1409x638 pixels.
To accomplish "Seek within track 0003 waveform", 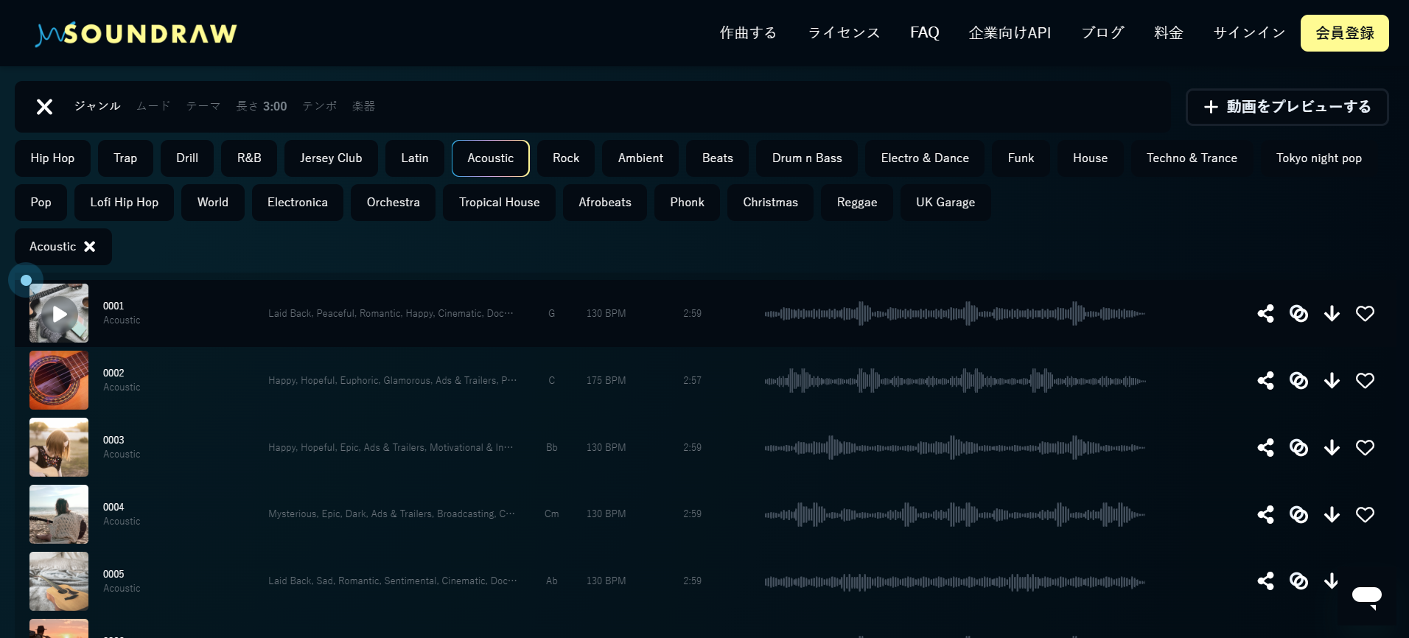I will pos(954,448).
